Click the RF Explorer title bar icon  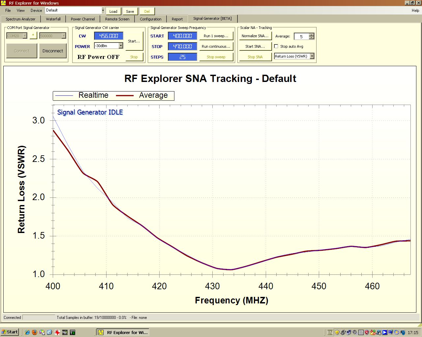click(x=4, y=3)
